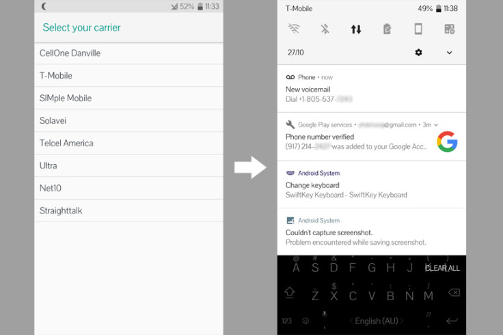Image resolution: width=503 pixels, height=335 pixels.
Task: Tap the voicemail icon next to Phone
Action: point(290,77)
